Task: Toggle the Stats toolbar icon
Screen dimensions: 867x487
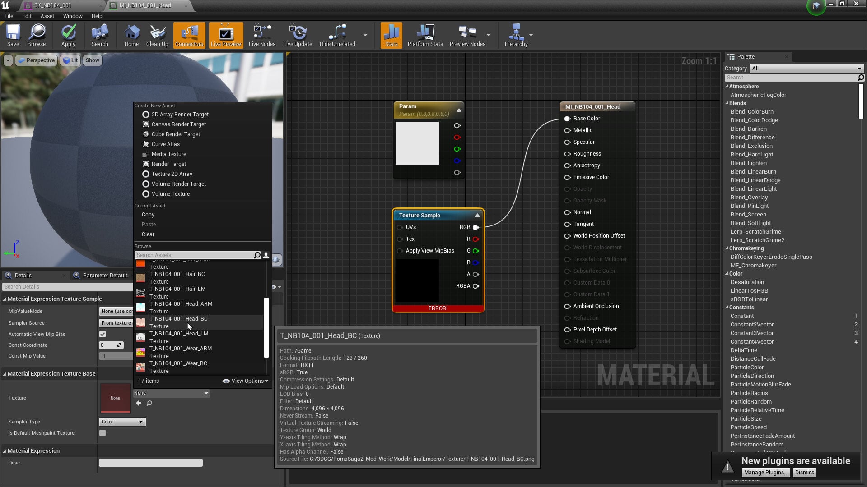Action: pos(392,35)
